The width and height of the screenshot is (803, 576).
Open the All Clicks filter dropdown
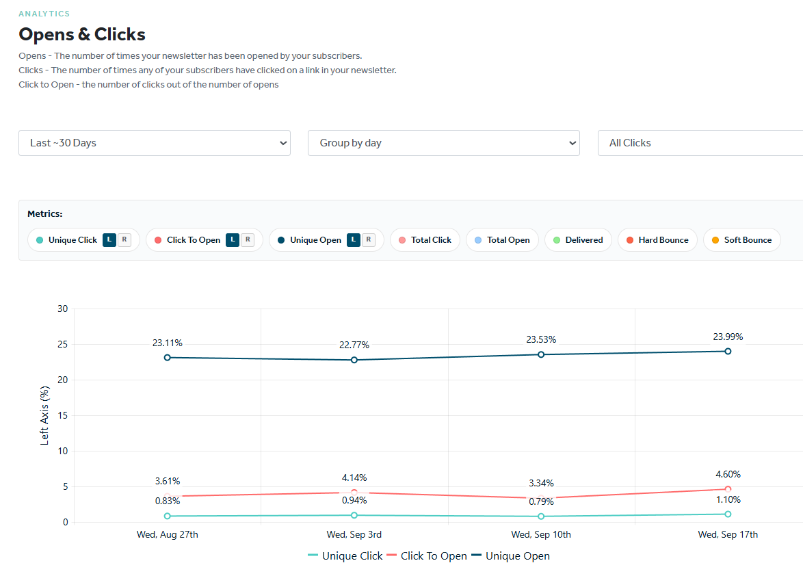tap(700, 143)
